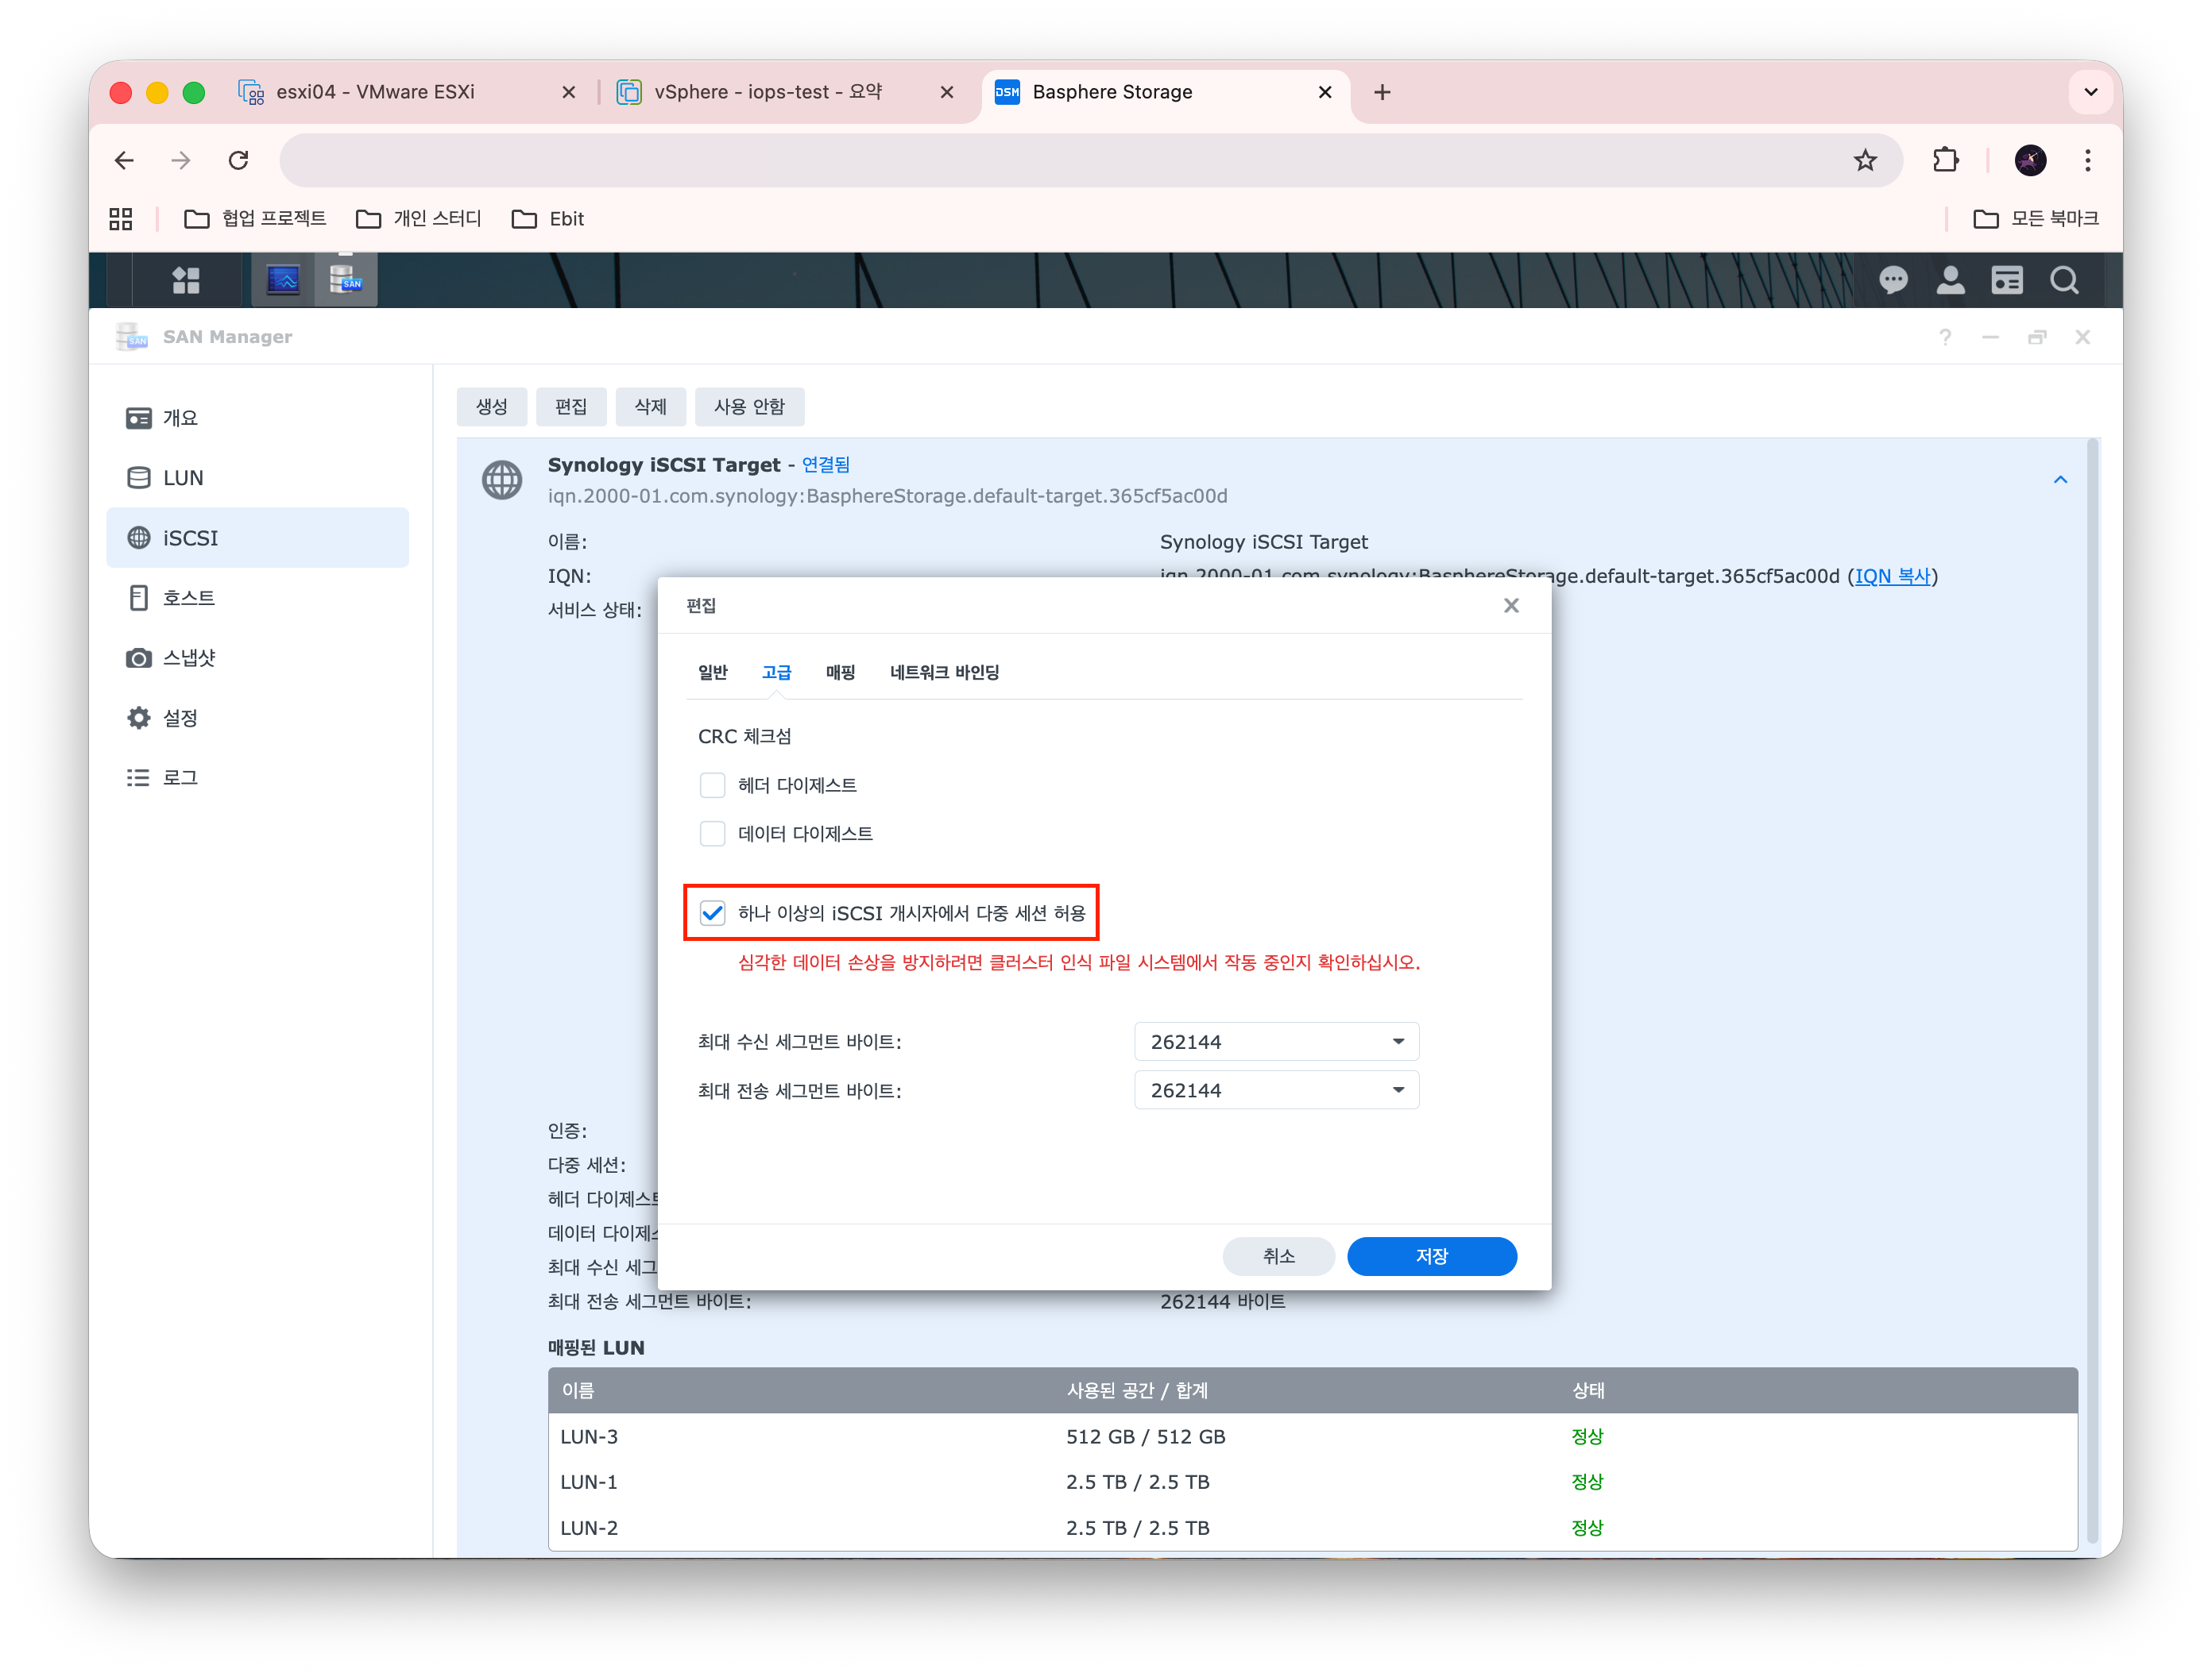Click the SAN Manager help question mark

pyautogui.click(x=1944, y=337)
